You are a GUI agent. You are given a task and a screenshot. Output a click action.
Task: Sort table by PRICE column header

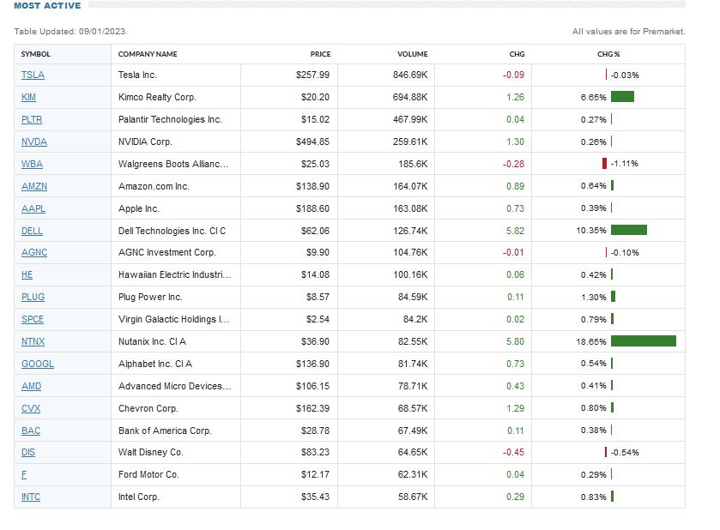pyautogui.click(x=320, y=54)
